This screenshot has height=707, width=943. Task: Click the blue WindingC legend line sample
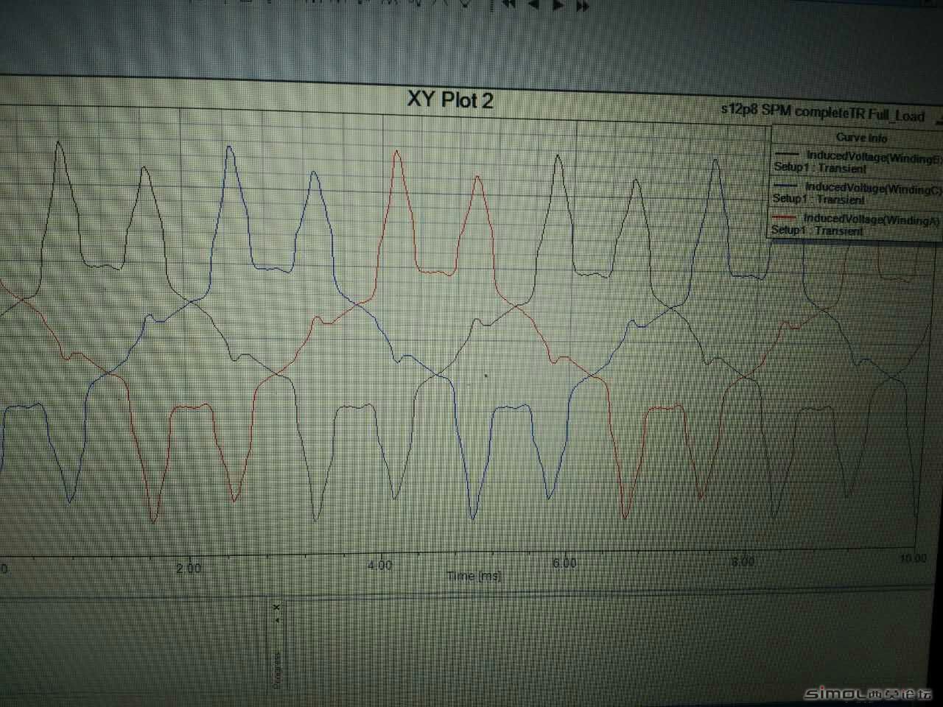point(785,186)
